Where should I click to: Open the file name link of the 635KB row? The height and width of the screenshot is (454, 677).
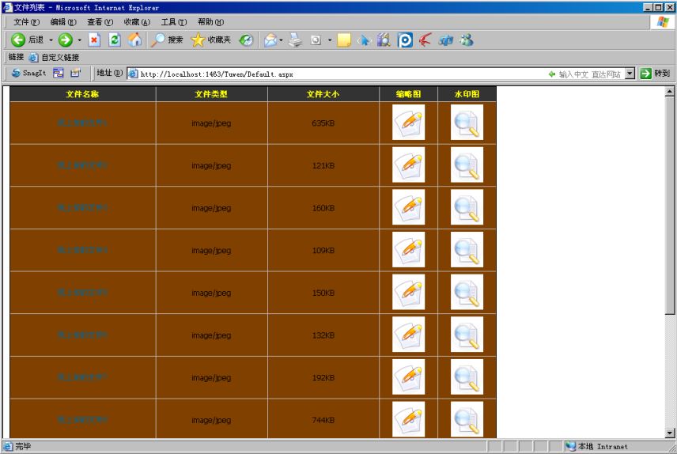[x=82, y=123]
